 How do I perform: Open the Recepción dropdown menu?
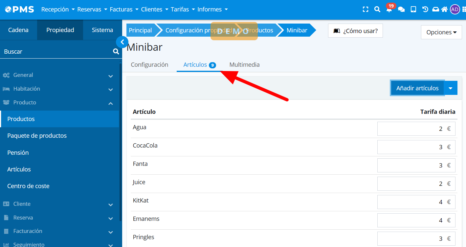pyautogui.click(x=58, y=9)
